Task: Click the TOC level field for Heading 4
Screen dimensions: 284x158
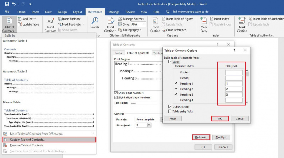Action: [x=234, y=100]
